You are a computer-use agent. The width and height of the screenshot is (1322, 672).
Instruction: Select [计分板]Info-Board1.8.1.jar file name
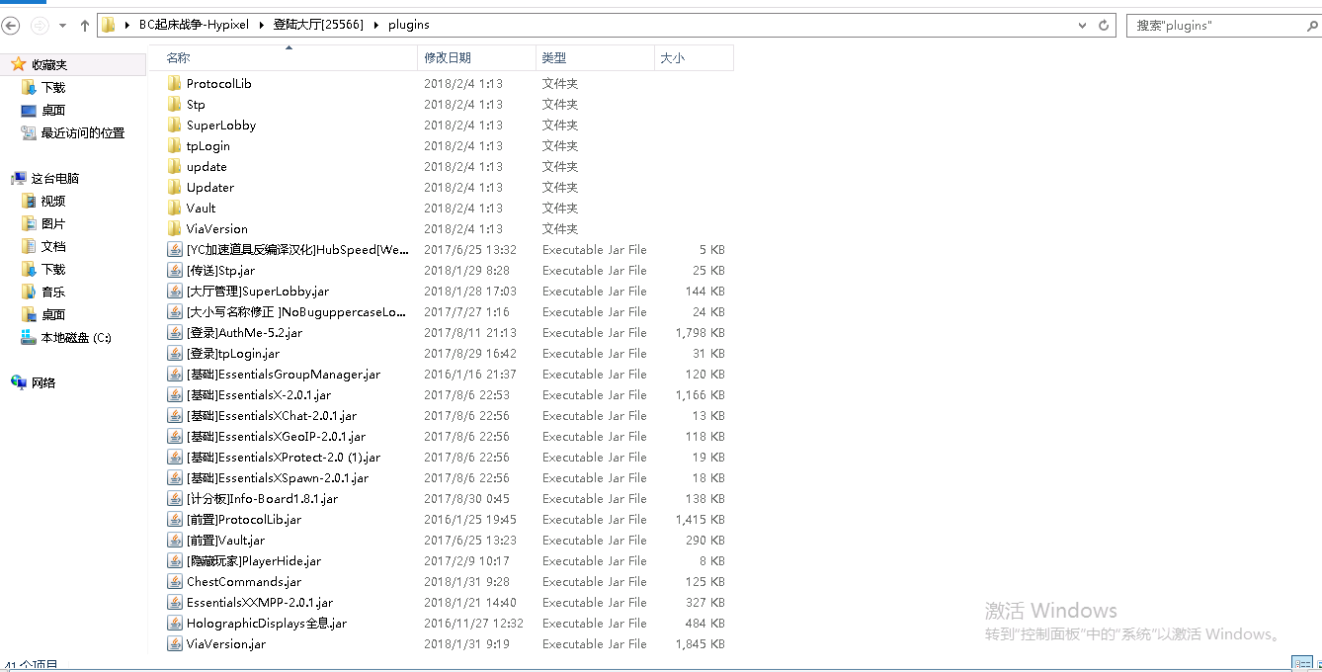[262, 498]
